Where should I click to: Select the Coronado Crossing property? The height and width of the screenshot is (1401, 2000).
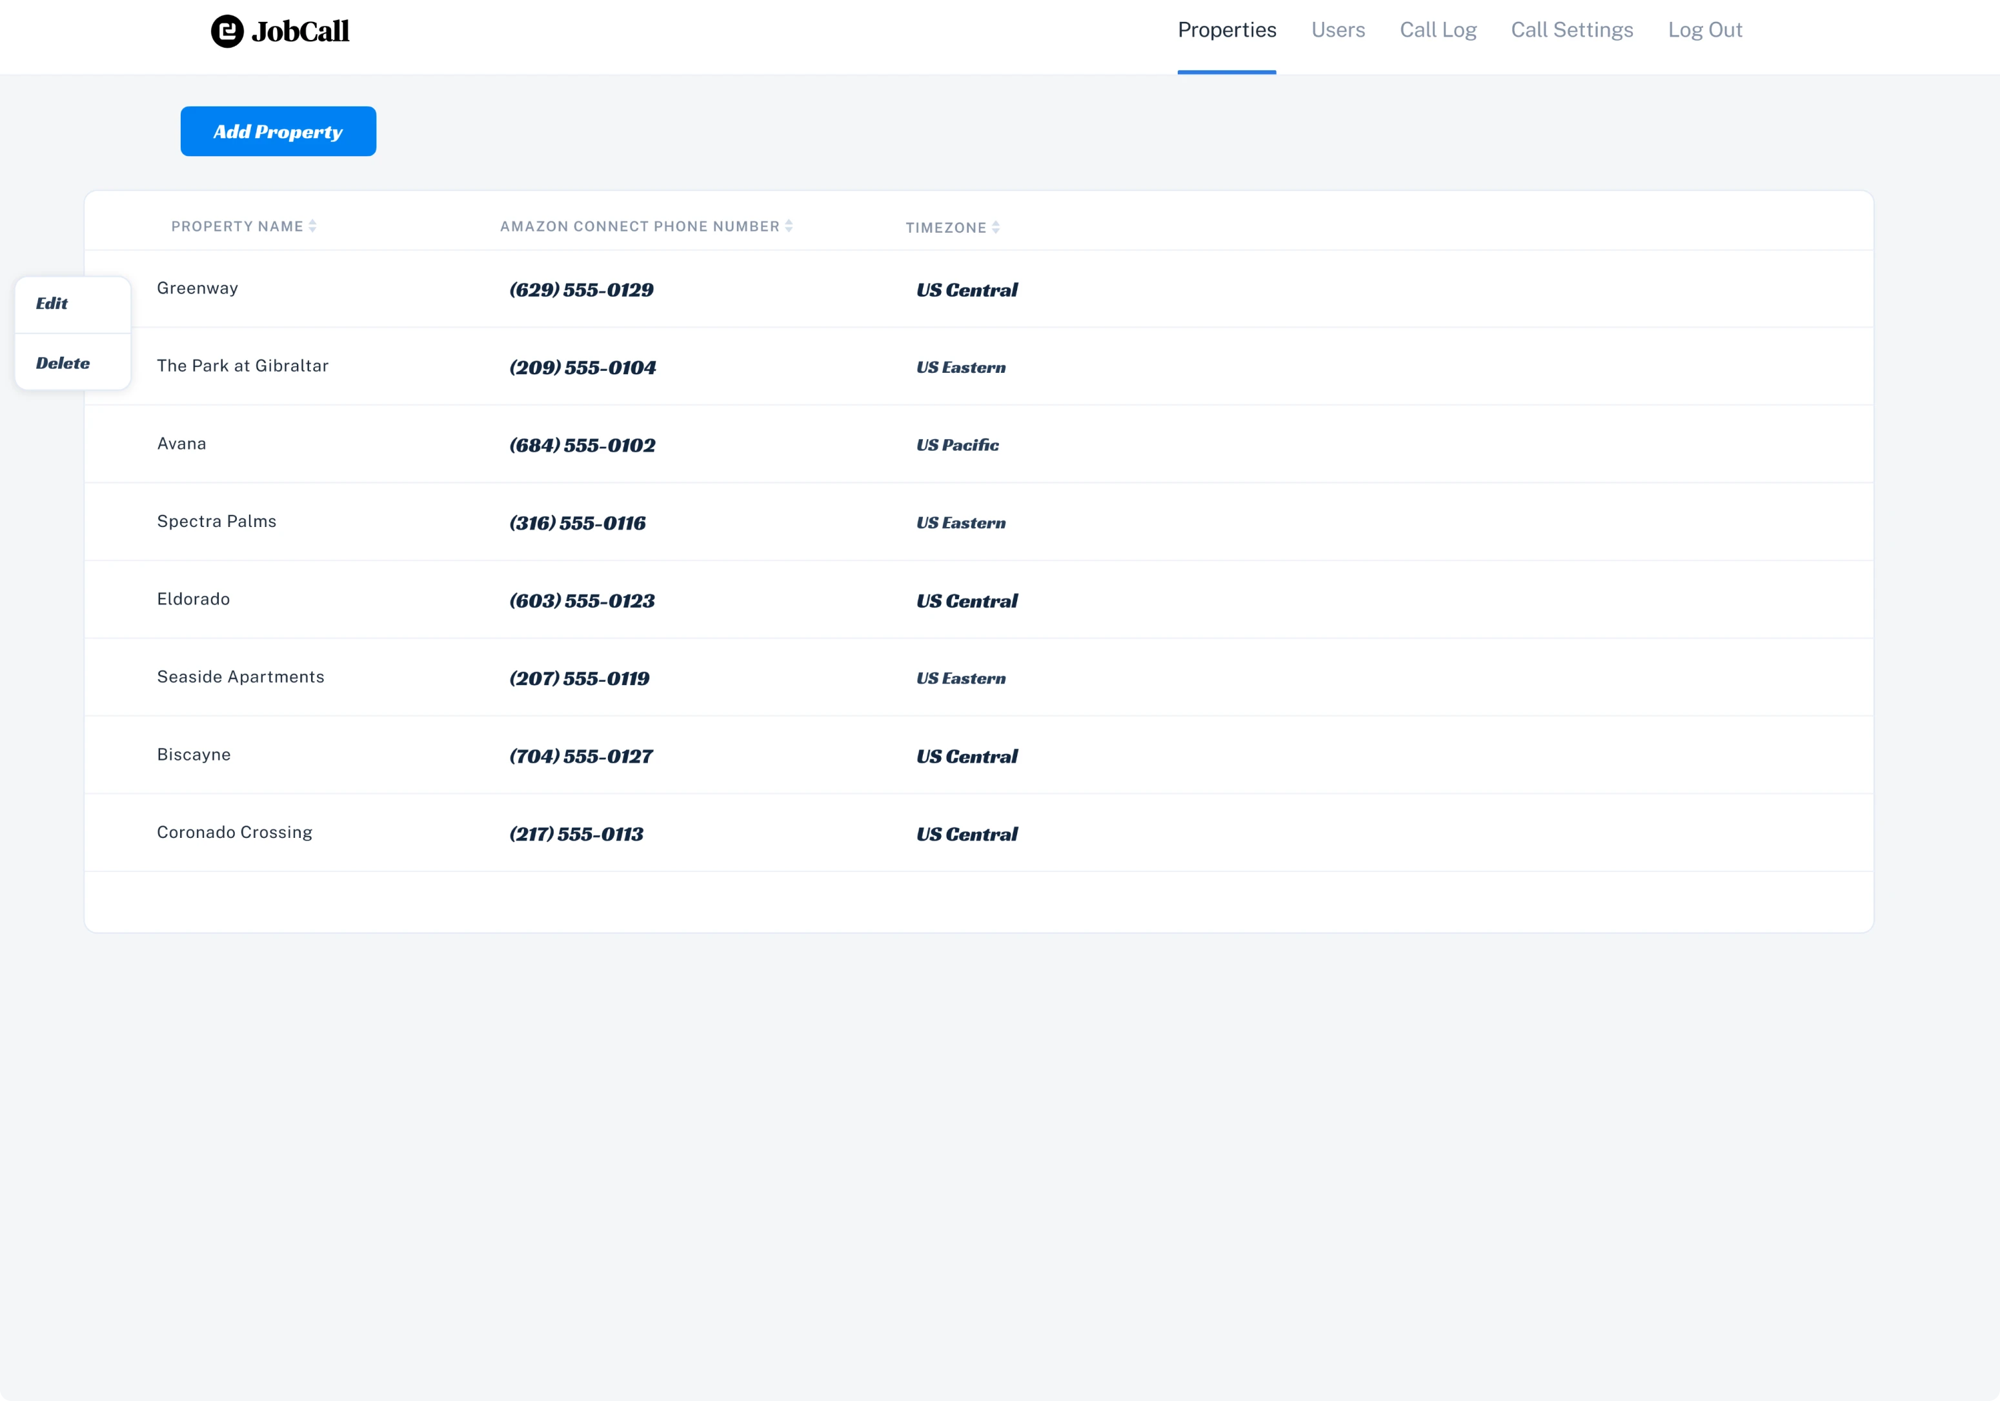point(234,833)
